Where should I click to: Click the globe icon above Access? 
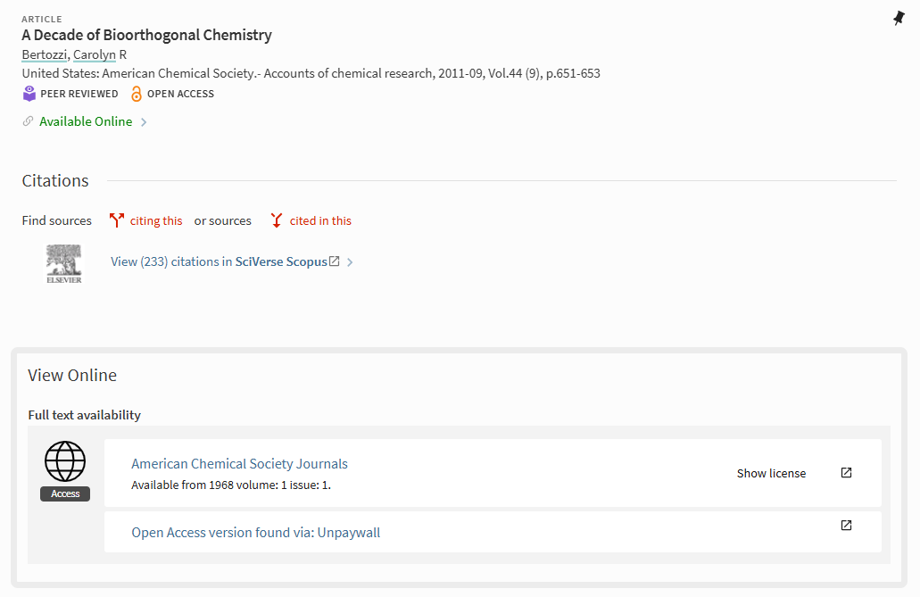click(x=65, y=461)
